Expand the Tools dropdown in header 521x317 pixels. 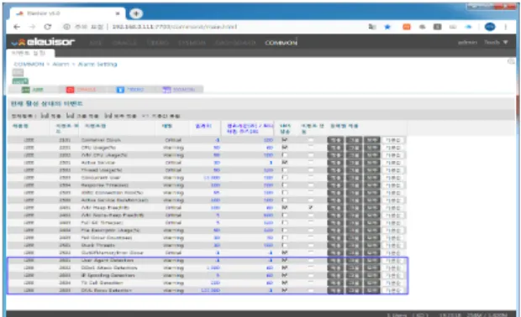pyautogui.click(x=496, y=42)
